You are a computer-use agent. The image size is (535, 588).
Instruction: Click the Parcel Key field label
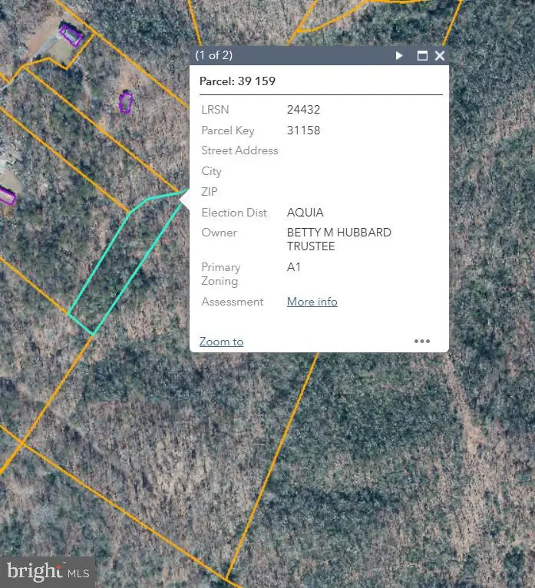228,130
